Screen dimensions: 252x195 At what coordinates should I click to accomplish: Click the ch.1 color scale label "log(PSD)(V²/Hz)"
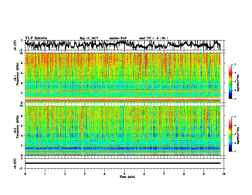[x=238, y=83]
